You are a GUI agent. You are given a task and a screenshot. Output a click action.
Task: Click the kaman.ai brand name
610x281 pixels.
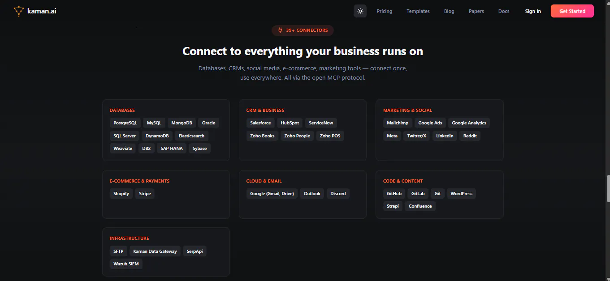pos(42,11)
